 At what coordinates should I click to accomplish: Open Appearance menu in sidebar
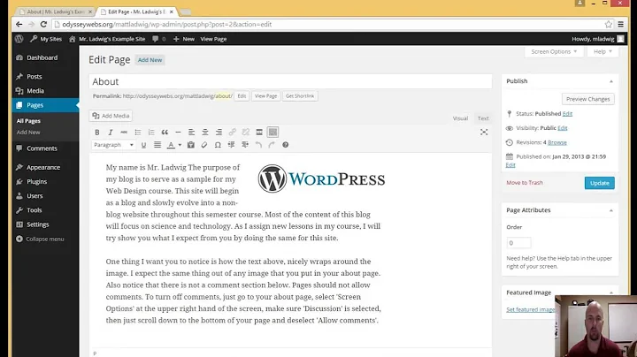(45, 167)
